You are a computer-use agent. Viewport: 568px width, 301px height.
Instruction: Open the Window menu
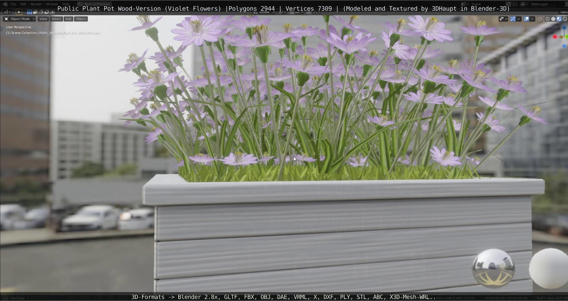[x=52, y=4]
